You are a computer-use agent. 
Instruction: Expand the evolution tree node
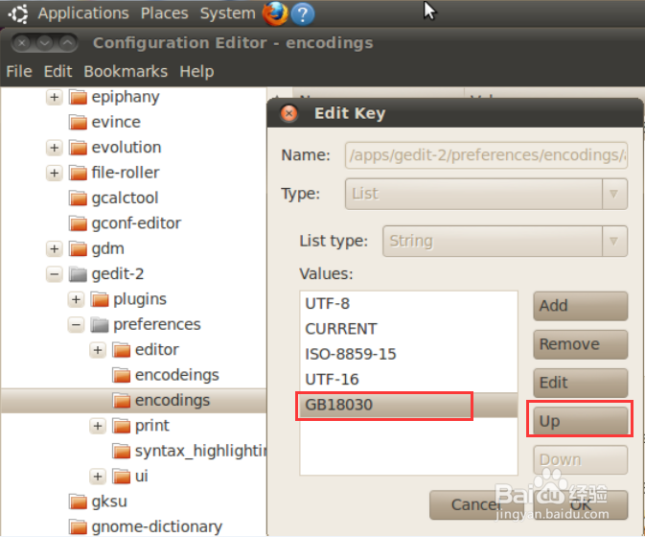pyautogui.click(x=55, y=148)
